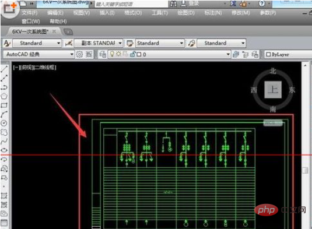312x229 pixels.
Task: Click the My Workspace icon beside gear
Action: [89, 54]
